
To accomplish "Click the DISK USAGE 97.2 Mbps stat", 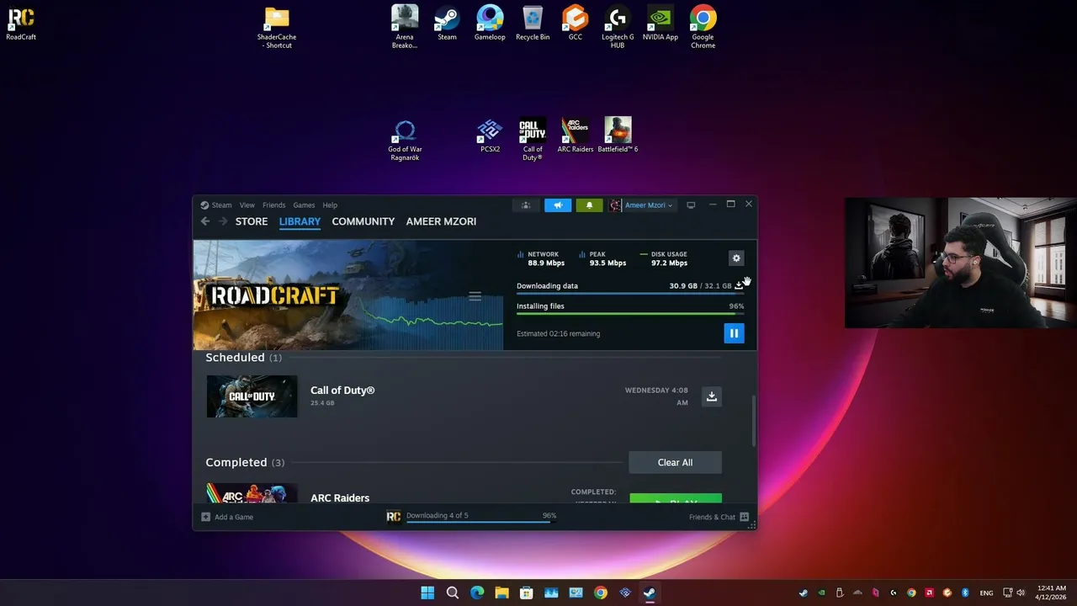I will pyautogui.click(x=664, y=258).
